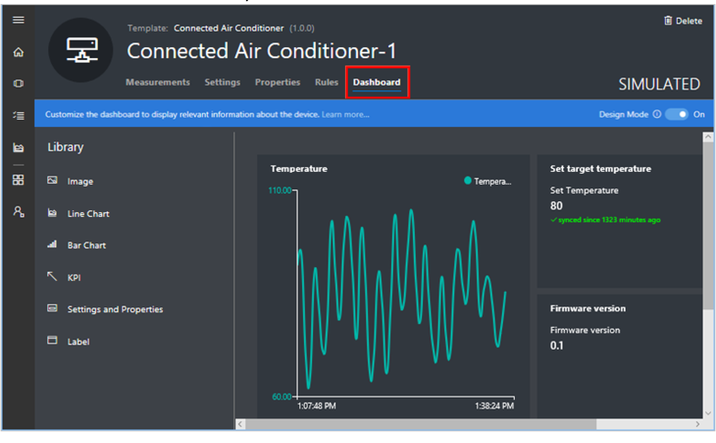Click the Connected Air Conditioner-1 device title

tap(262, 51)
